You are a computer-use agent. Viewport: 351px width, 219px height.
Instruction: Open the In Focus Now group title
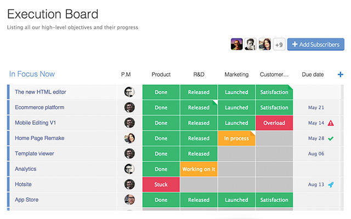click(x=32, y=74)
